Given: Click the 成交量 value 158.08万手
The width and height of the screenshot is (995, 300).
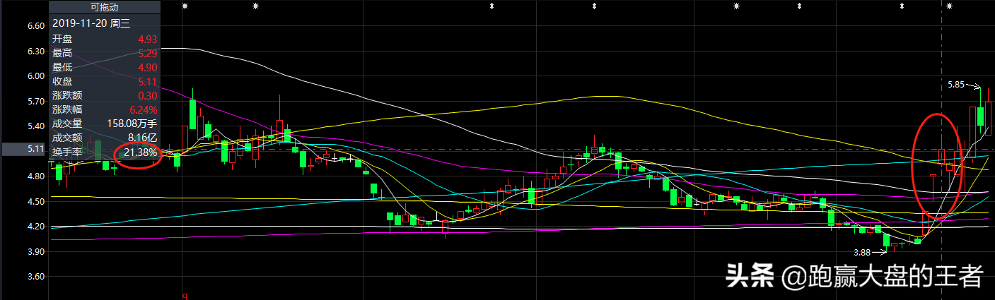Looking at the screenshot, I should 131,124.
